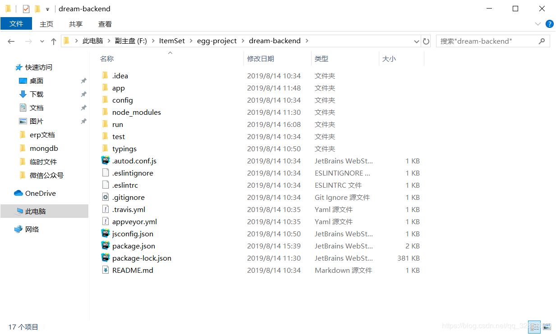
Task: Switch to large icons view layout icon
Action: coord(547,327)
